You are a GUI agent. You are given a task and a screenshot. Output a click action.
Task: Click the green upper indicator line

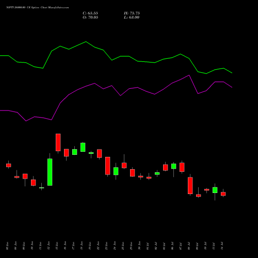(x=116, y=58)
